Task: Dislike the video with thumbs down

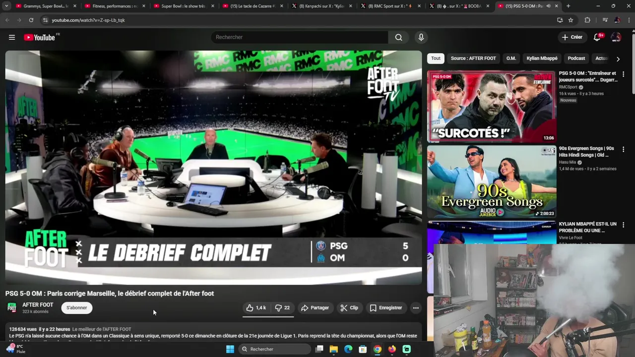Action: click(x=282, y=308)
